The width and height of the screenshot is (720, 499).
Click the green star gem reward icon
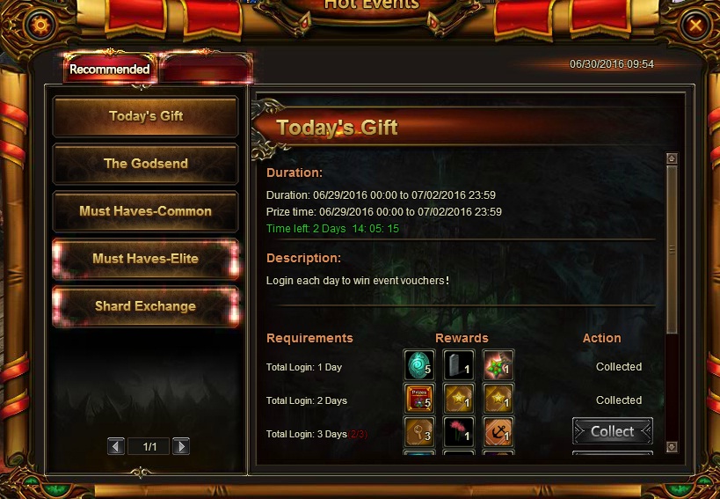click(498, 365)
